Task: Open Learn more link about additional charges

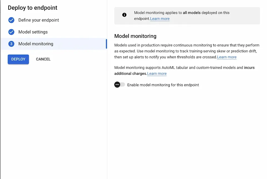Action: pyautogui.click(x=157, y=74)
